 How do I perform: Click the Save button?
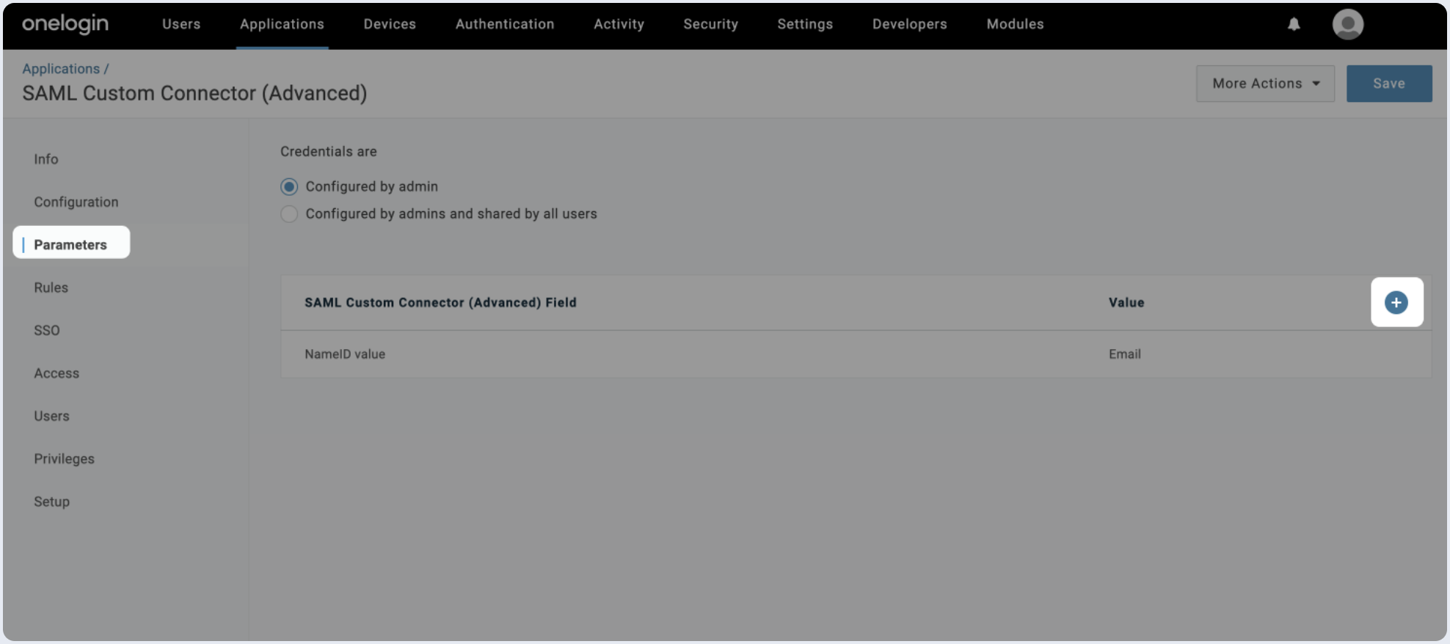point(1388,84)
